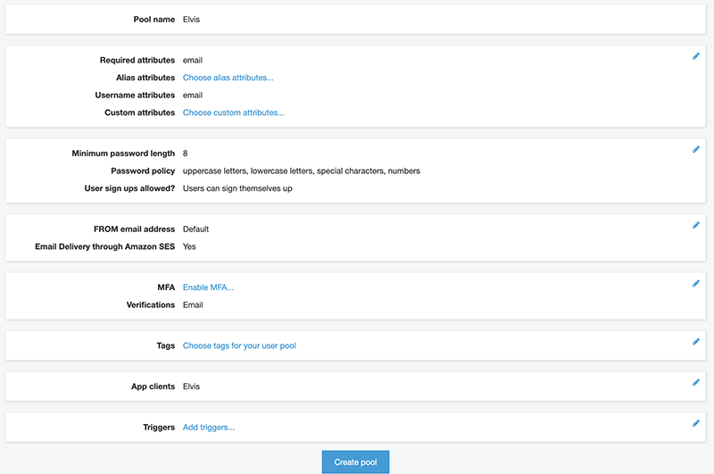Edit the Tags section pencil icon
The height and width of the screenshot is (474, 714).
click(x=696, y=342)
